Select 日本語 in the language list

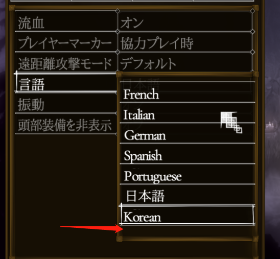click(x=188, y=195)
